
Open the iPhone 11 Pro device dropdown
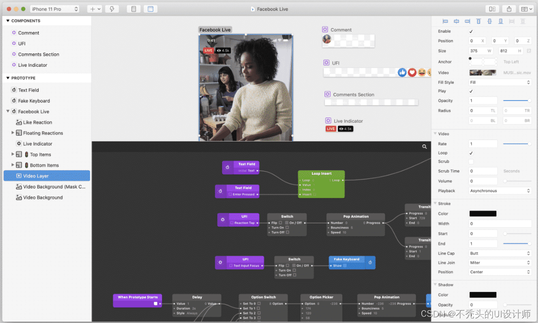(55, 9)
